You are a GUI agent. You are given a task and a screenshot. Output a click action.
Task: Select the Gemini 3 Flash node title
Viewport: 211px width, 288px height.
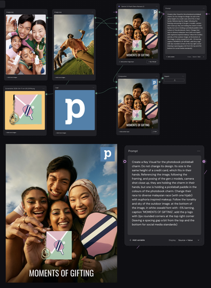click(x=133, y=6)
